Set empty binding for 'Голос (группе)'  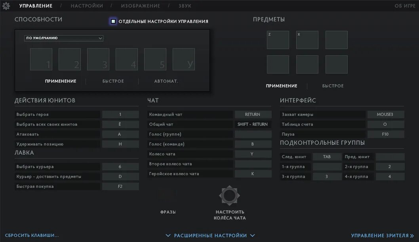(253, 134)
